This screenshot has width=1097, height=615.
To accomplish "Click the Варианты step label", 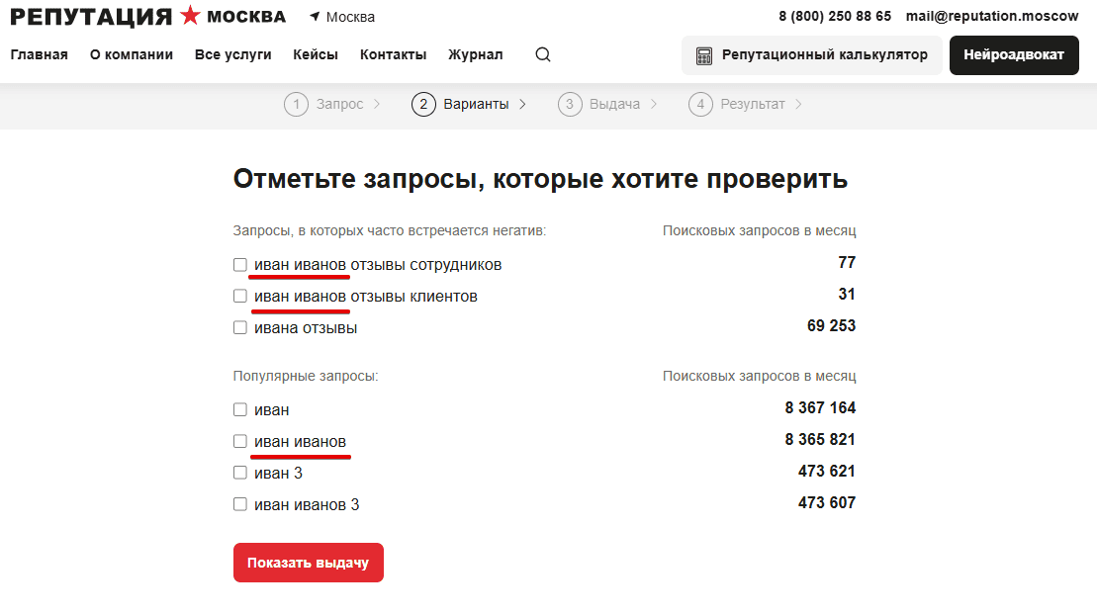I will [x=477, y=104].
